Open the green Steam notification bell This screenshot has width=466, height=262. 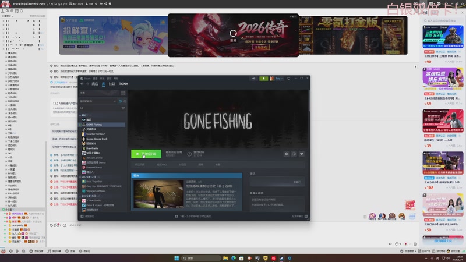tap(264, 79)
